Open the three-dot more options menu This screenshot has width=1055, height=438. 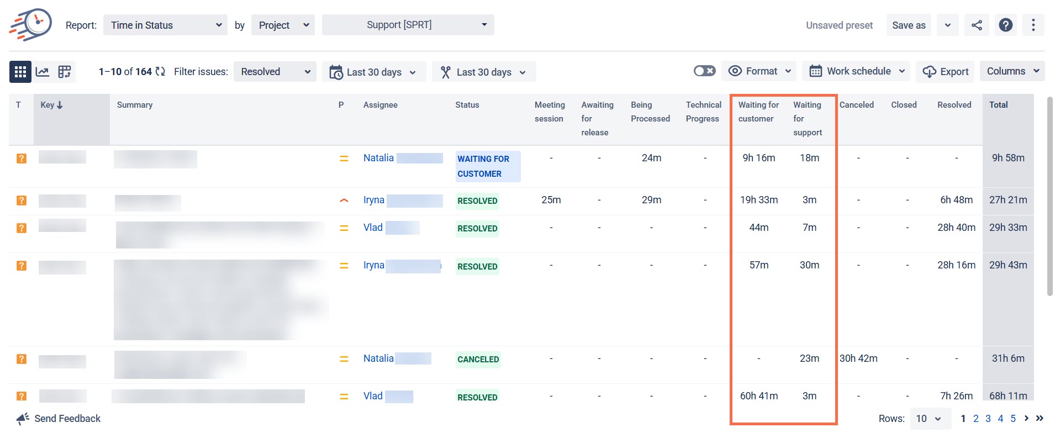[1033, 25]
